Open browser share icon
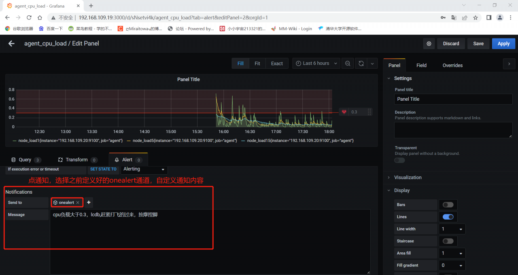This screenshot has height=275, width=518. pyautogui.click(x=465, y=18)
